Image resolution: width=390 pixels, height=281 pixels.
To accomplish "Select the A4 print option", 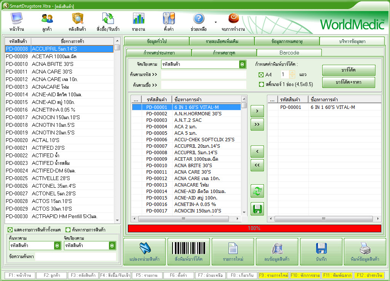I will point(261,75).
